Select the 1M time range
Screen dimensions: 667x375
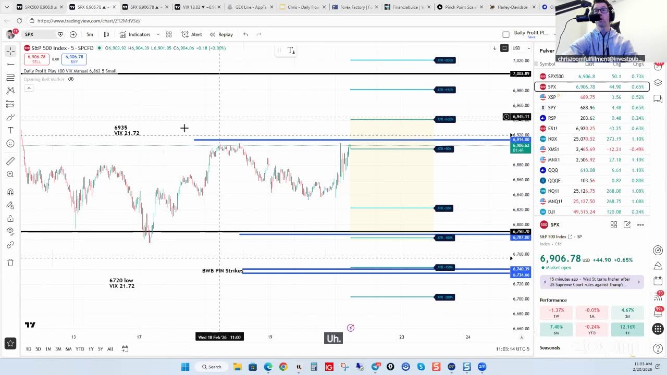click(x=48, y=349)
